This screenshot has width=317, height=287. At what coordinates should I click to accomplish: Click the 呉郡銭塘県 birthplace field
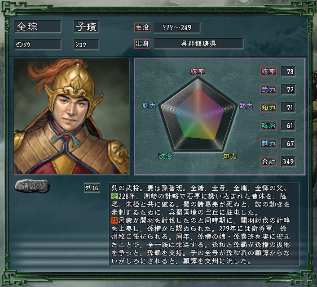[198, 44]
